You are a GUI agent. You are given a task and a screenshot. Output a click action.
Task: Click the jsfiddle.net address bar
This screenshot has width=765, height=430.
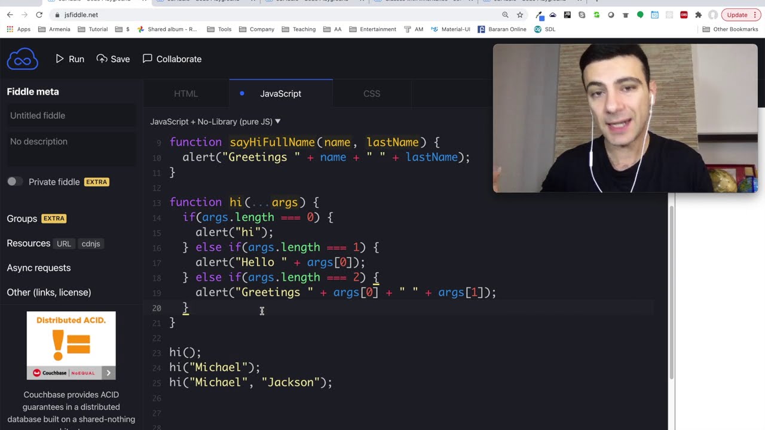pos(81,15)
